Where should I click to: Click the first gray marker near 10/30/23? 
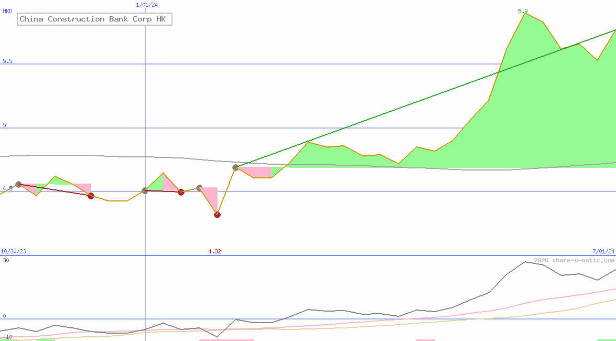click(x=18, y=185)
